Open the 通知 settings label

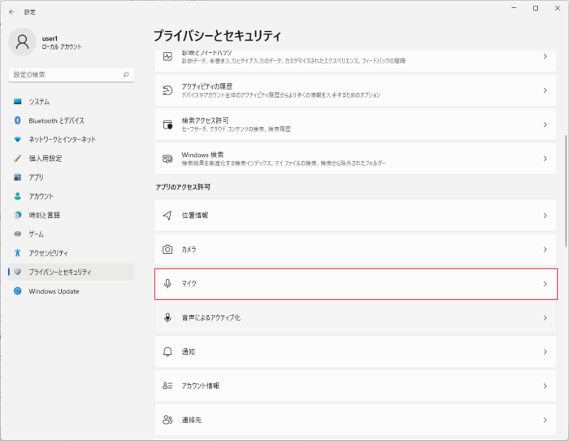click(x=189, y=352)
